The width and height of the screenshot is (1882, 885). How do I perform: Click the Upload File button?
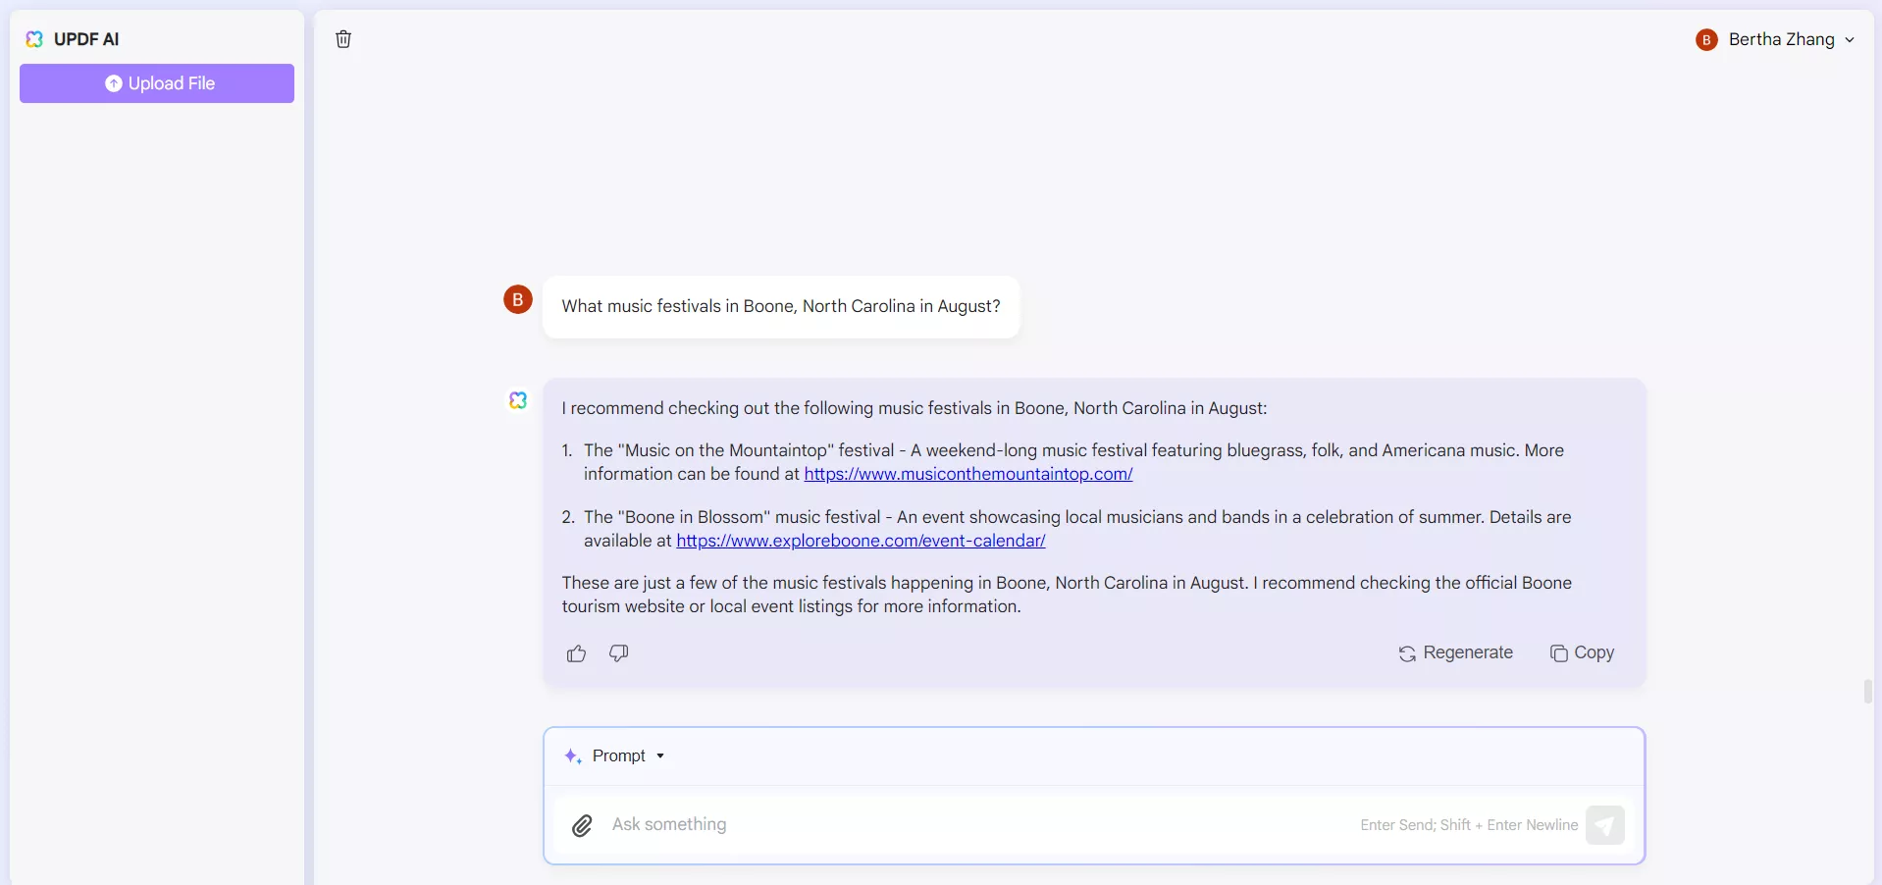tap(157, 83)
